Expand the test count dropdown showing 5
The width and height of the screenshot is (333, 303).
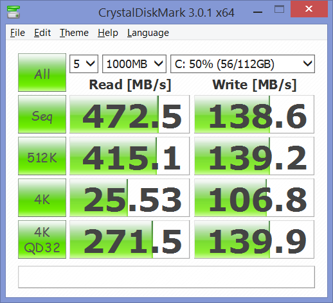(84, 64)
